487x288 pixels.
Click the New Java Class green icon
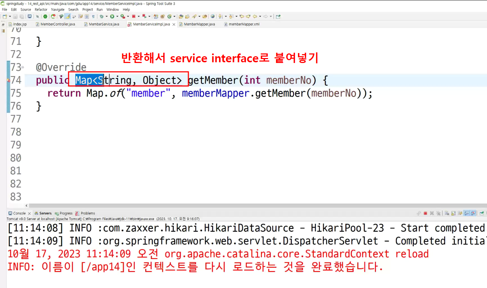coord(169,16)
